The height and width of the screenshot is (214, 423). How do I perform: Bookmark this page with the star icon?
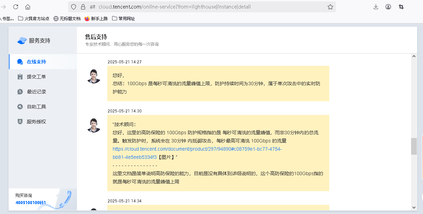pos(330,7)
